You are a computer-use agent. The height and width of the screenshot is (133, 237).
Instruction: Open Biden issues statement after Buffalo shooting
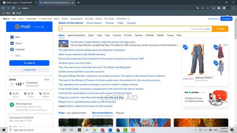tap(81, 54)
